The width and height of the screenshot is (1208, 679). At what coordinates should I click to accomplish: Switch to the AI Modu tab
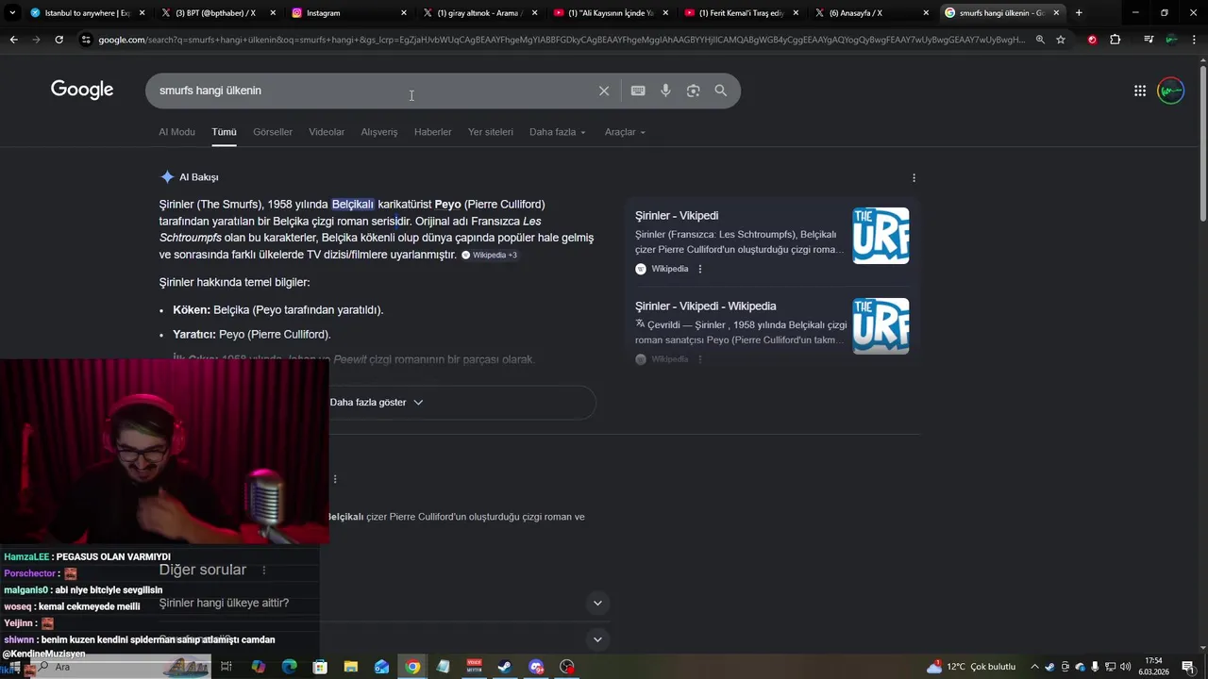click(x=176, y=132)
